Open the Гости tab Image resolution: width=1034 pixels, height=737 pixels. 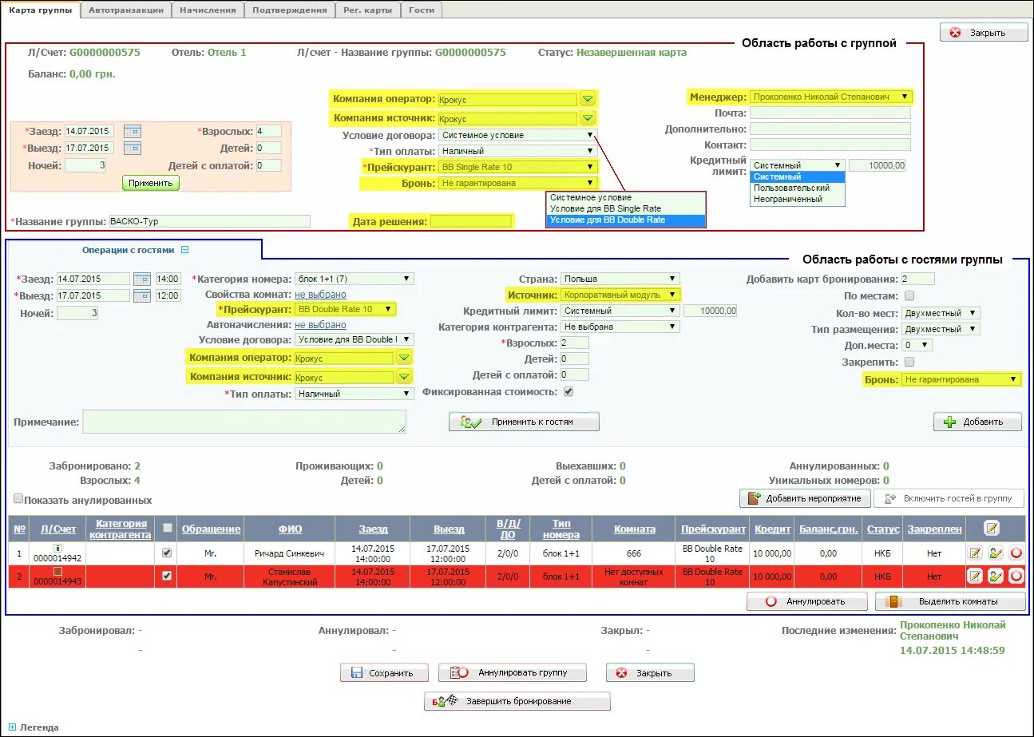point(422,10)
